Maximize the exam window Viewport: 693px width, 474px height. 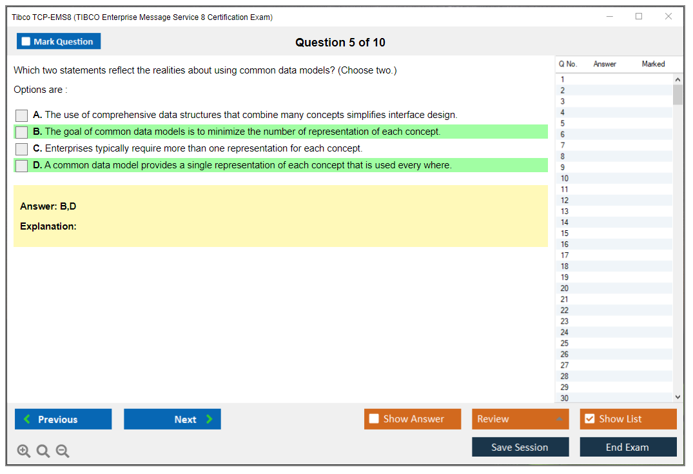pyautogui.click(x=639, y=17)
